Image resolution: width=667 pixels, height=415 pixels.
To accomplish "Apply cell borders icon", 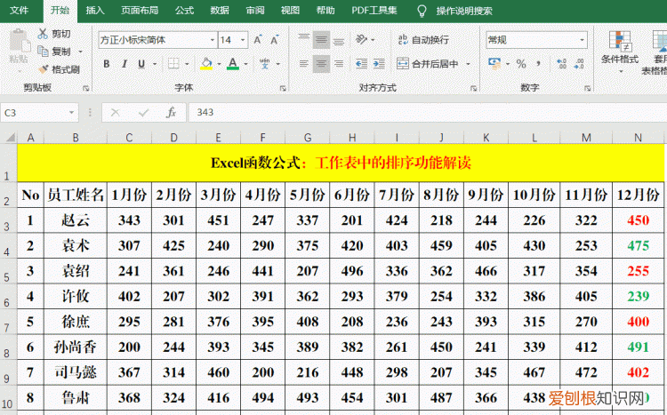I will [173, 64].
